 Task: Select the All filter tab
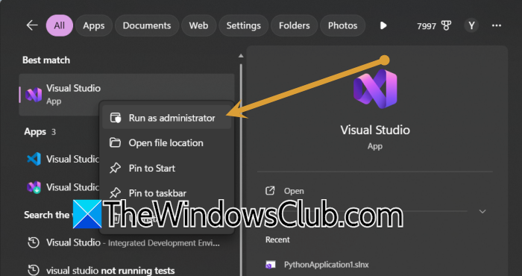click(59, 25)
